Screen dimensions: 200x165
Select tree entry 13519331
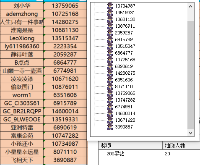[x=125, y=13]
